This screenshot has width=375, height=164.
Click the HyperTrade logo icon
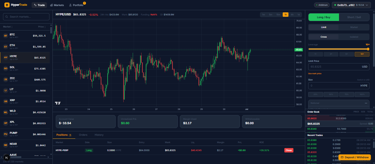7,5
